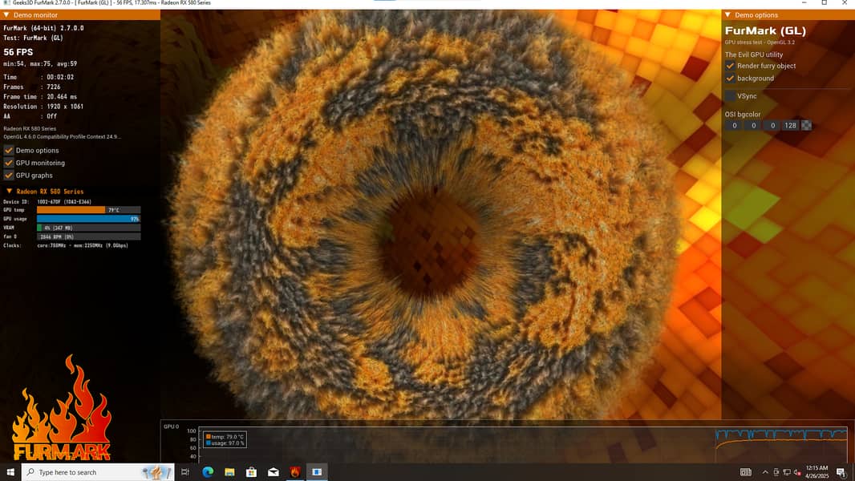Click the min max avg FPS line

pyautogui.click(x=40, y=64)
